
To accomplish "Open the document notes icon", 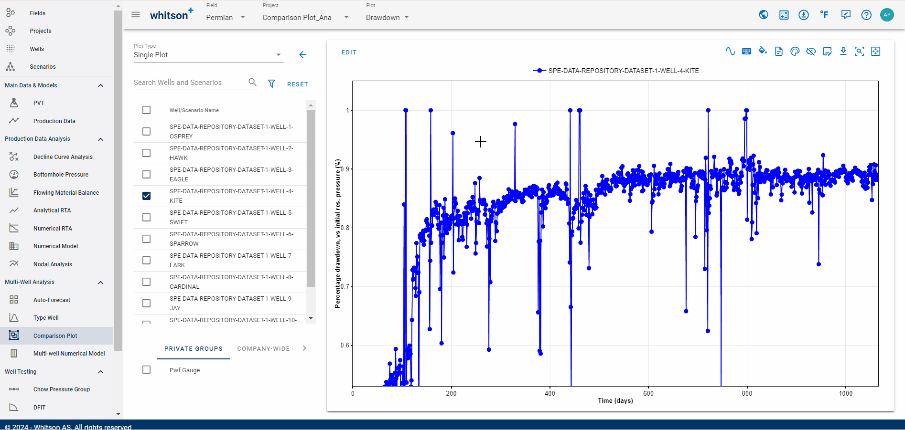I will pyautogui.click(x=779, y=52).
